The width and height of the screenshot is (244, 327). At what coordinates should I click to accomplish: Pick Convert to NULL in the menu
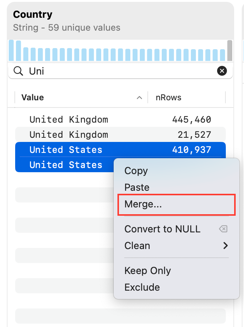(x=162, y=229)
